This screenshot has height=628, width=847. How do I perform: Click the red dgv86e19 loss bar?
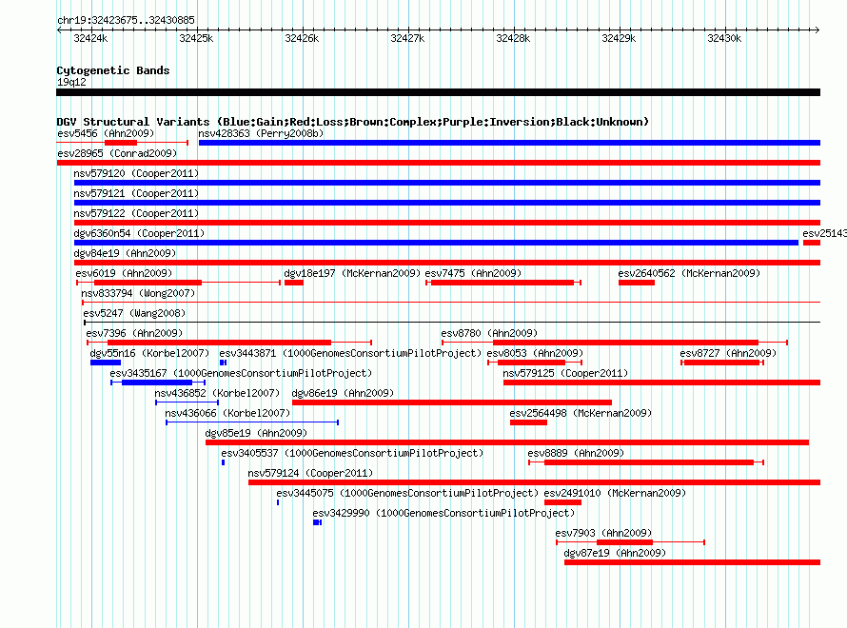[x=452, y=402]
